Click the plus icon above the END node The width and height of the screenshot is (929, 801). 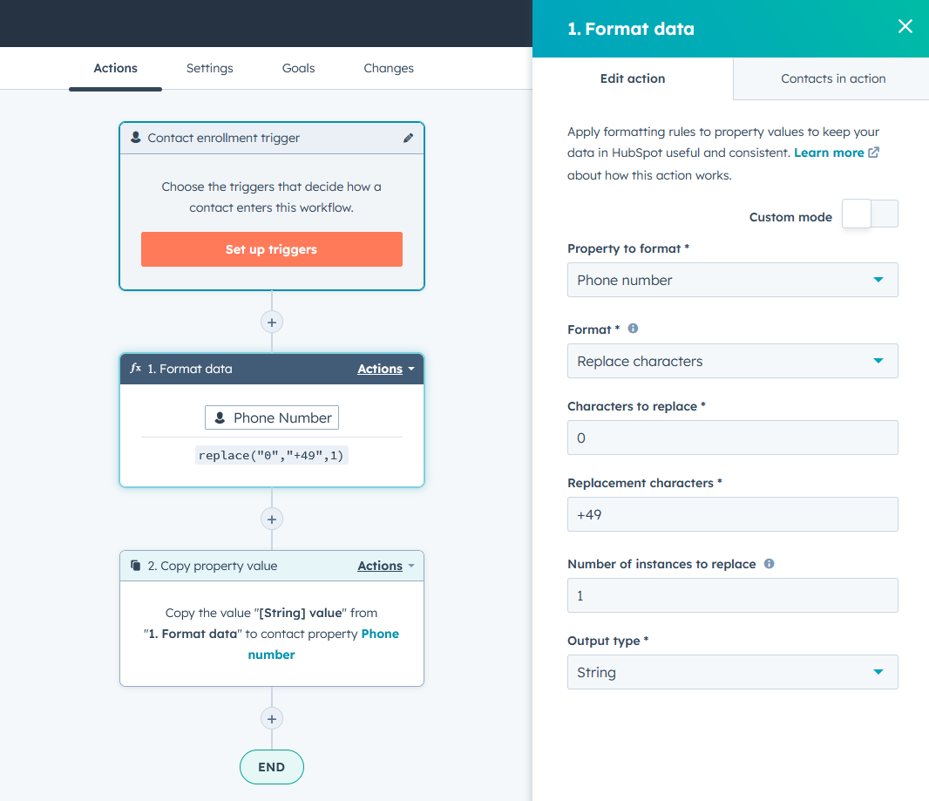[x=271, y=718]
